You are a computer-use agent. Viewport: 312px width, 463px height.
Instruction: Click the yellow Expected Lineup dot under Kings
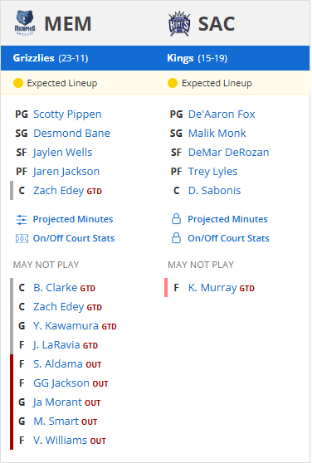pyautogui.click(x=173, y=83)
